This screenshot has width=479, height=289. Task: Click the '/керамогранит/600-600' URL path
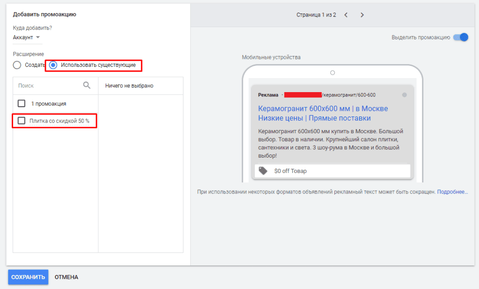point(348,95)
